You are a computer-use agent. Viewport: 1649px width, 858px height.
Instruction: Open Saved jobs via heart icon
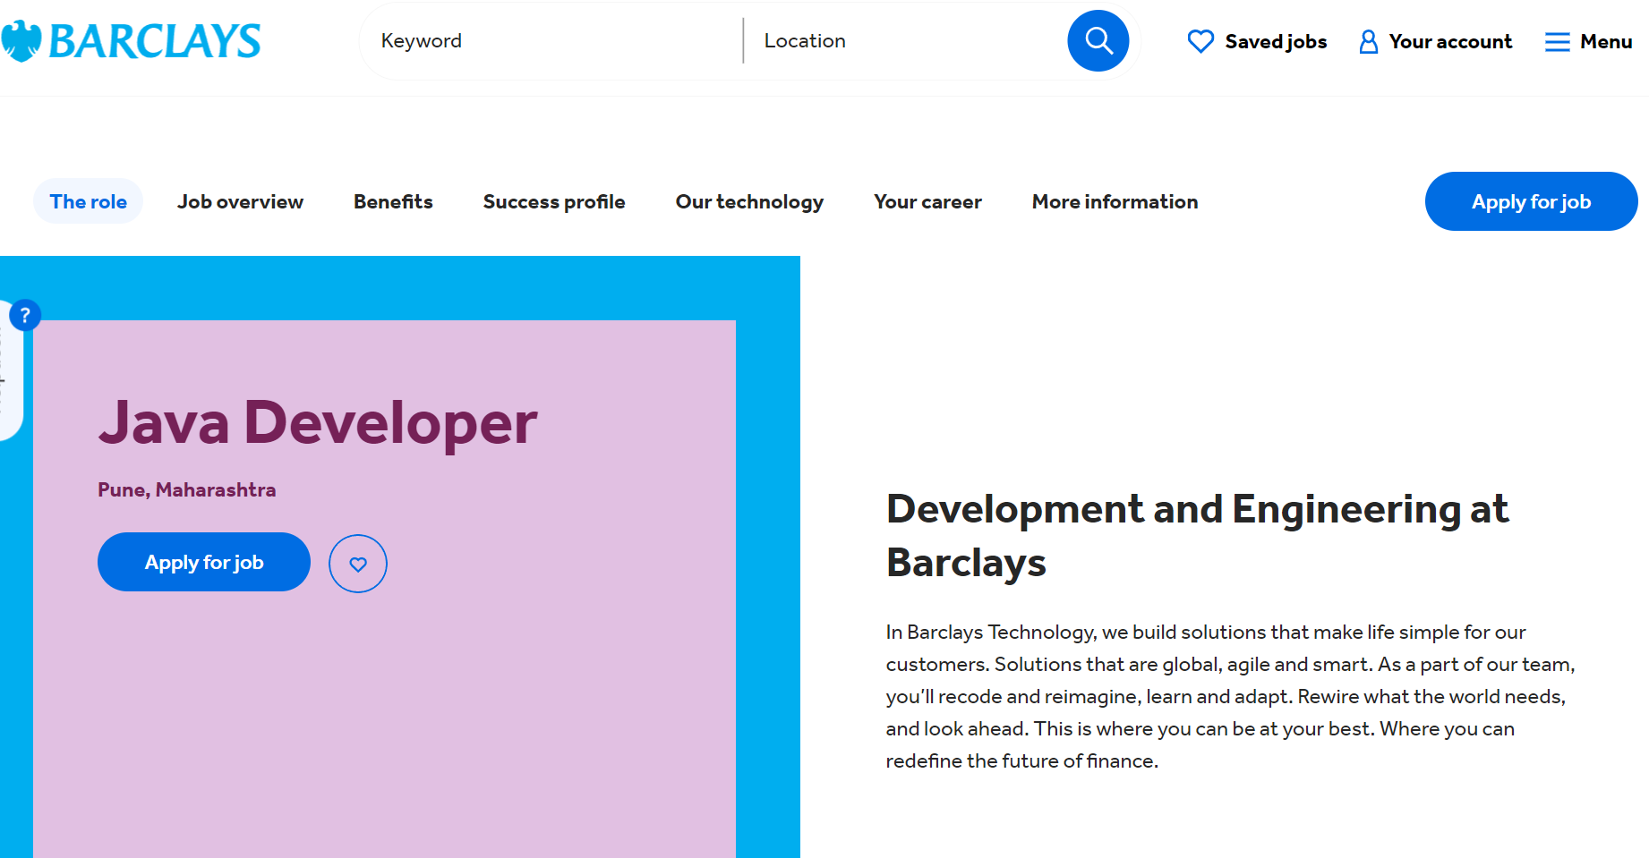point(1200,41)
